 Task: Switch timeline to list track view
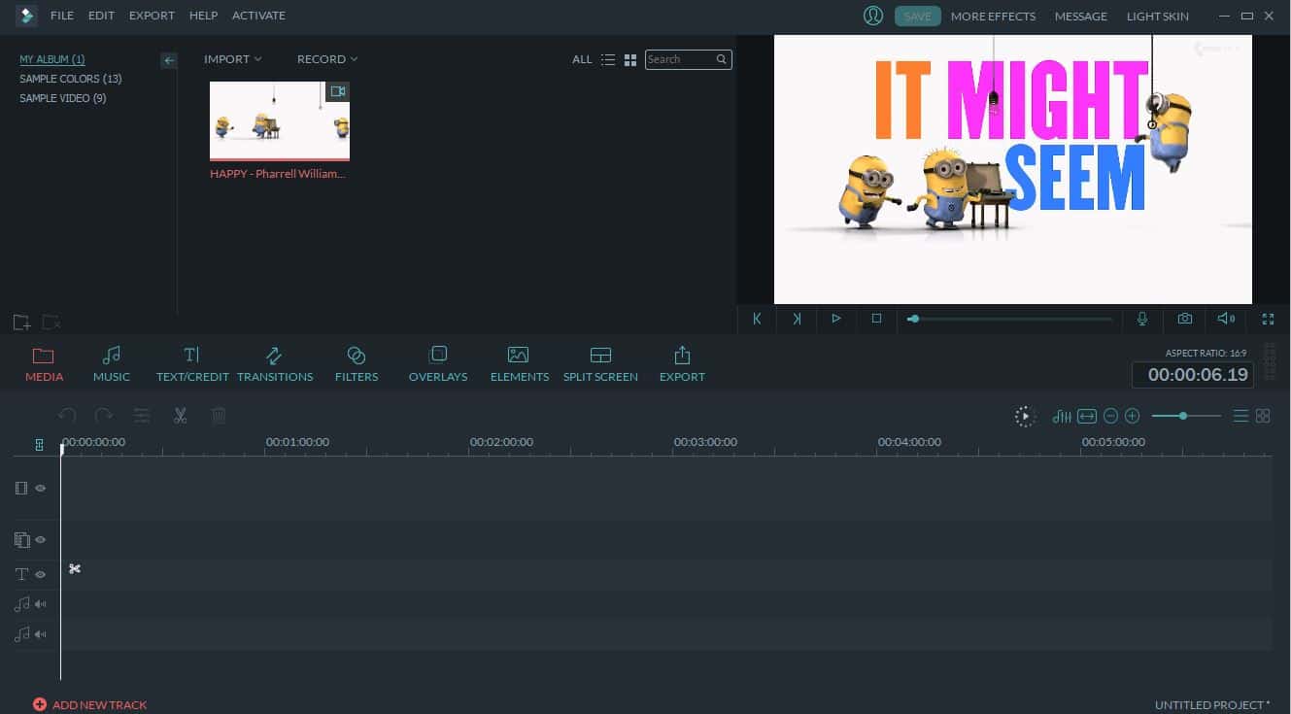pos(1240,416)
